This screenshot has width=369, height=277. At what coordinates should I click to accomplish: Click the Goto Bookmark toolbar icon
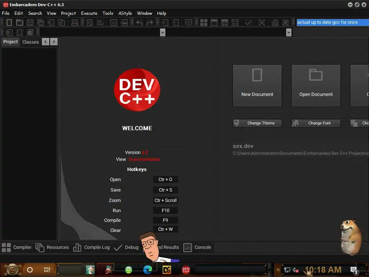[30, 32]
